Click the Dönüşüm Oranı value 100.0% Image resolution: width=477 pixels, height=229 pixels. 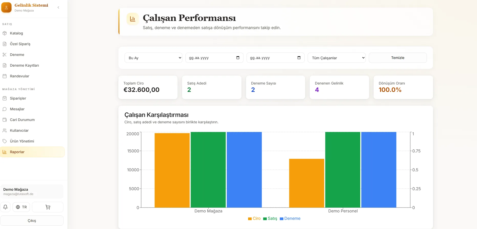pyautogui.click(x=390, y=90)
